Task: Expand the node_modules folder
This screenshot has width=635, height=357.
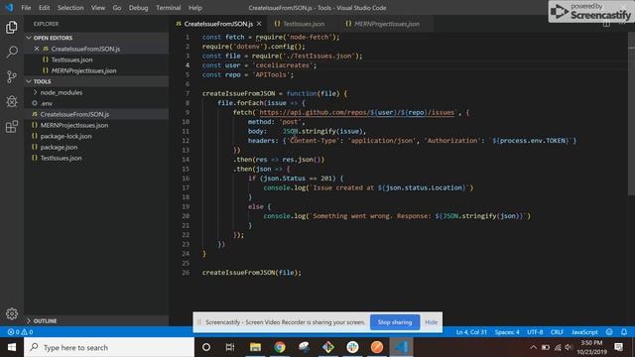Action: click(x=96, y=92)
